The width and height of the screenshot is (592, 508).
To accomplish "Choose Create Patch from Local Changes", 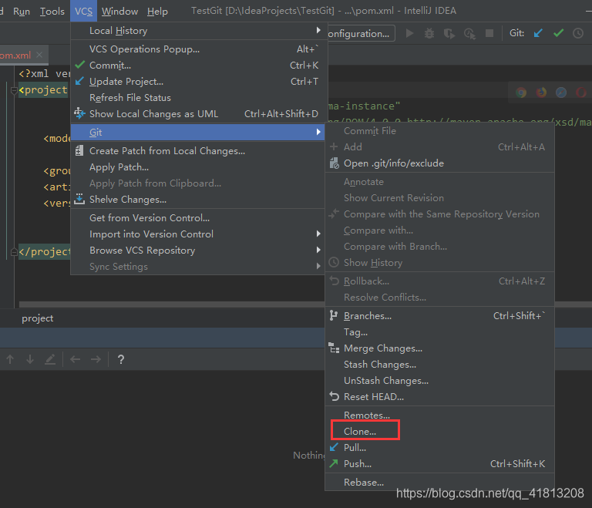I will pyautogui.click(x=197, y=150).
